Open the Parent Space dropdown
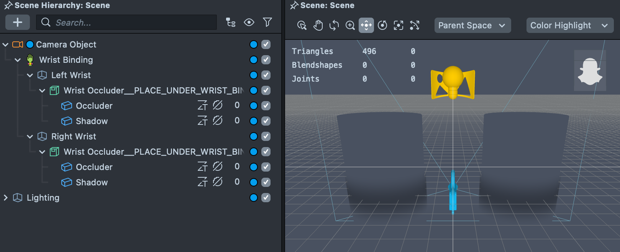The height and width of the screenshot is (252, 620). click(x=472, y=26)
